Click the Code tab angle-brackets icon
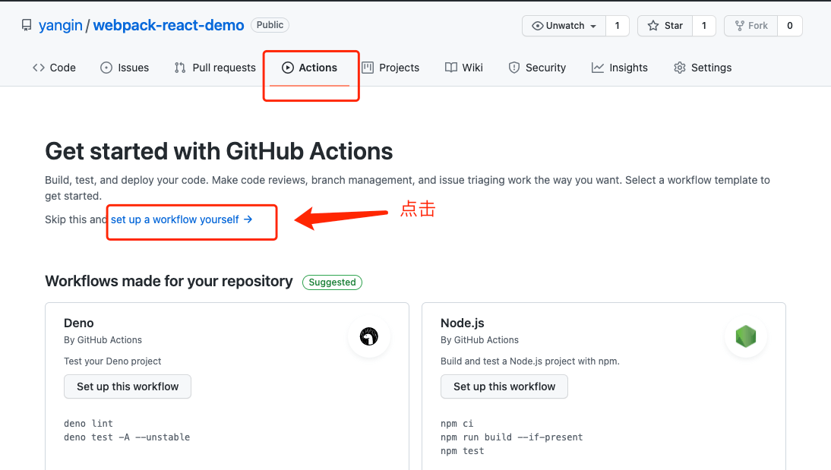 point(39,68)
